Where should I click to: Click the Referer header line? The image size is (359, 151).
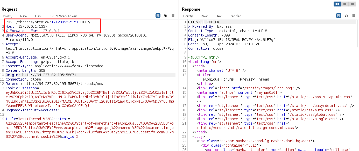pyautogui.click(x=54, y=84)
